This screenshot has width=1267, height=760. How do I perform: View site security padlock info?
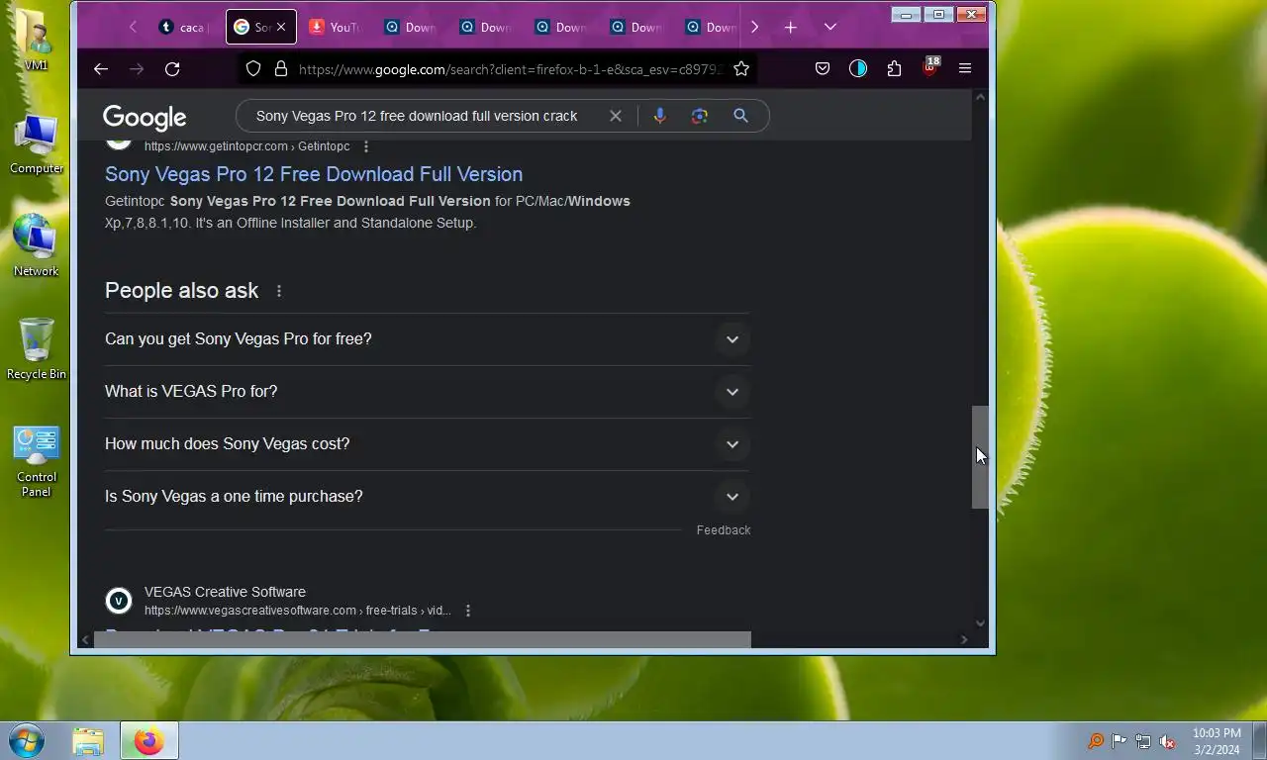280,69
